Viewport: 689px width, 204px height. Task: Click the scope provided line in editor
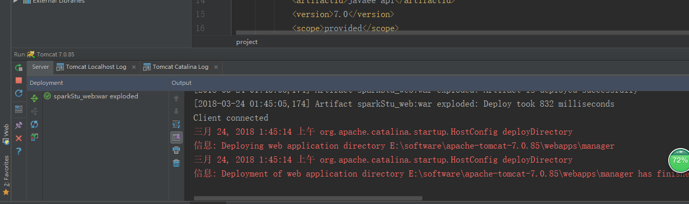coord(345,28)
